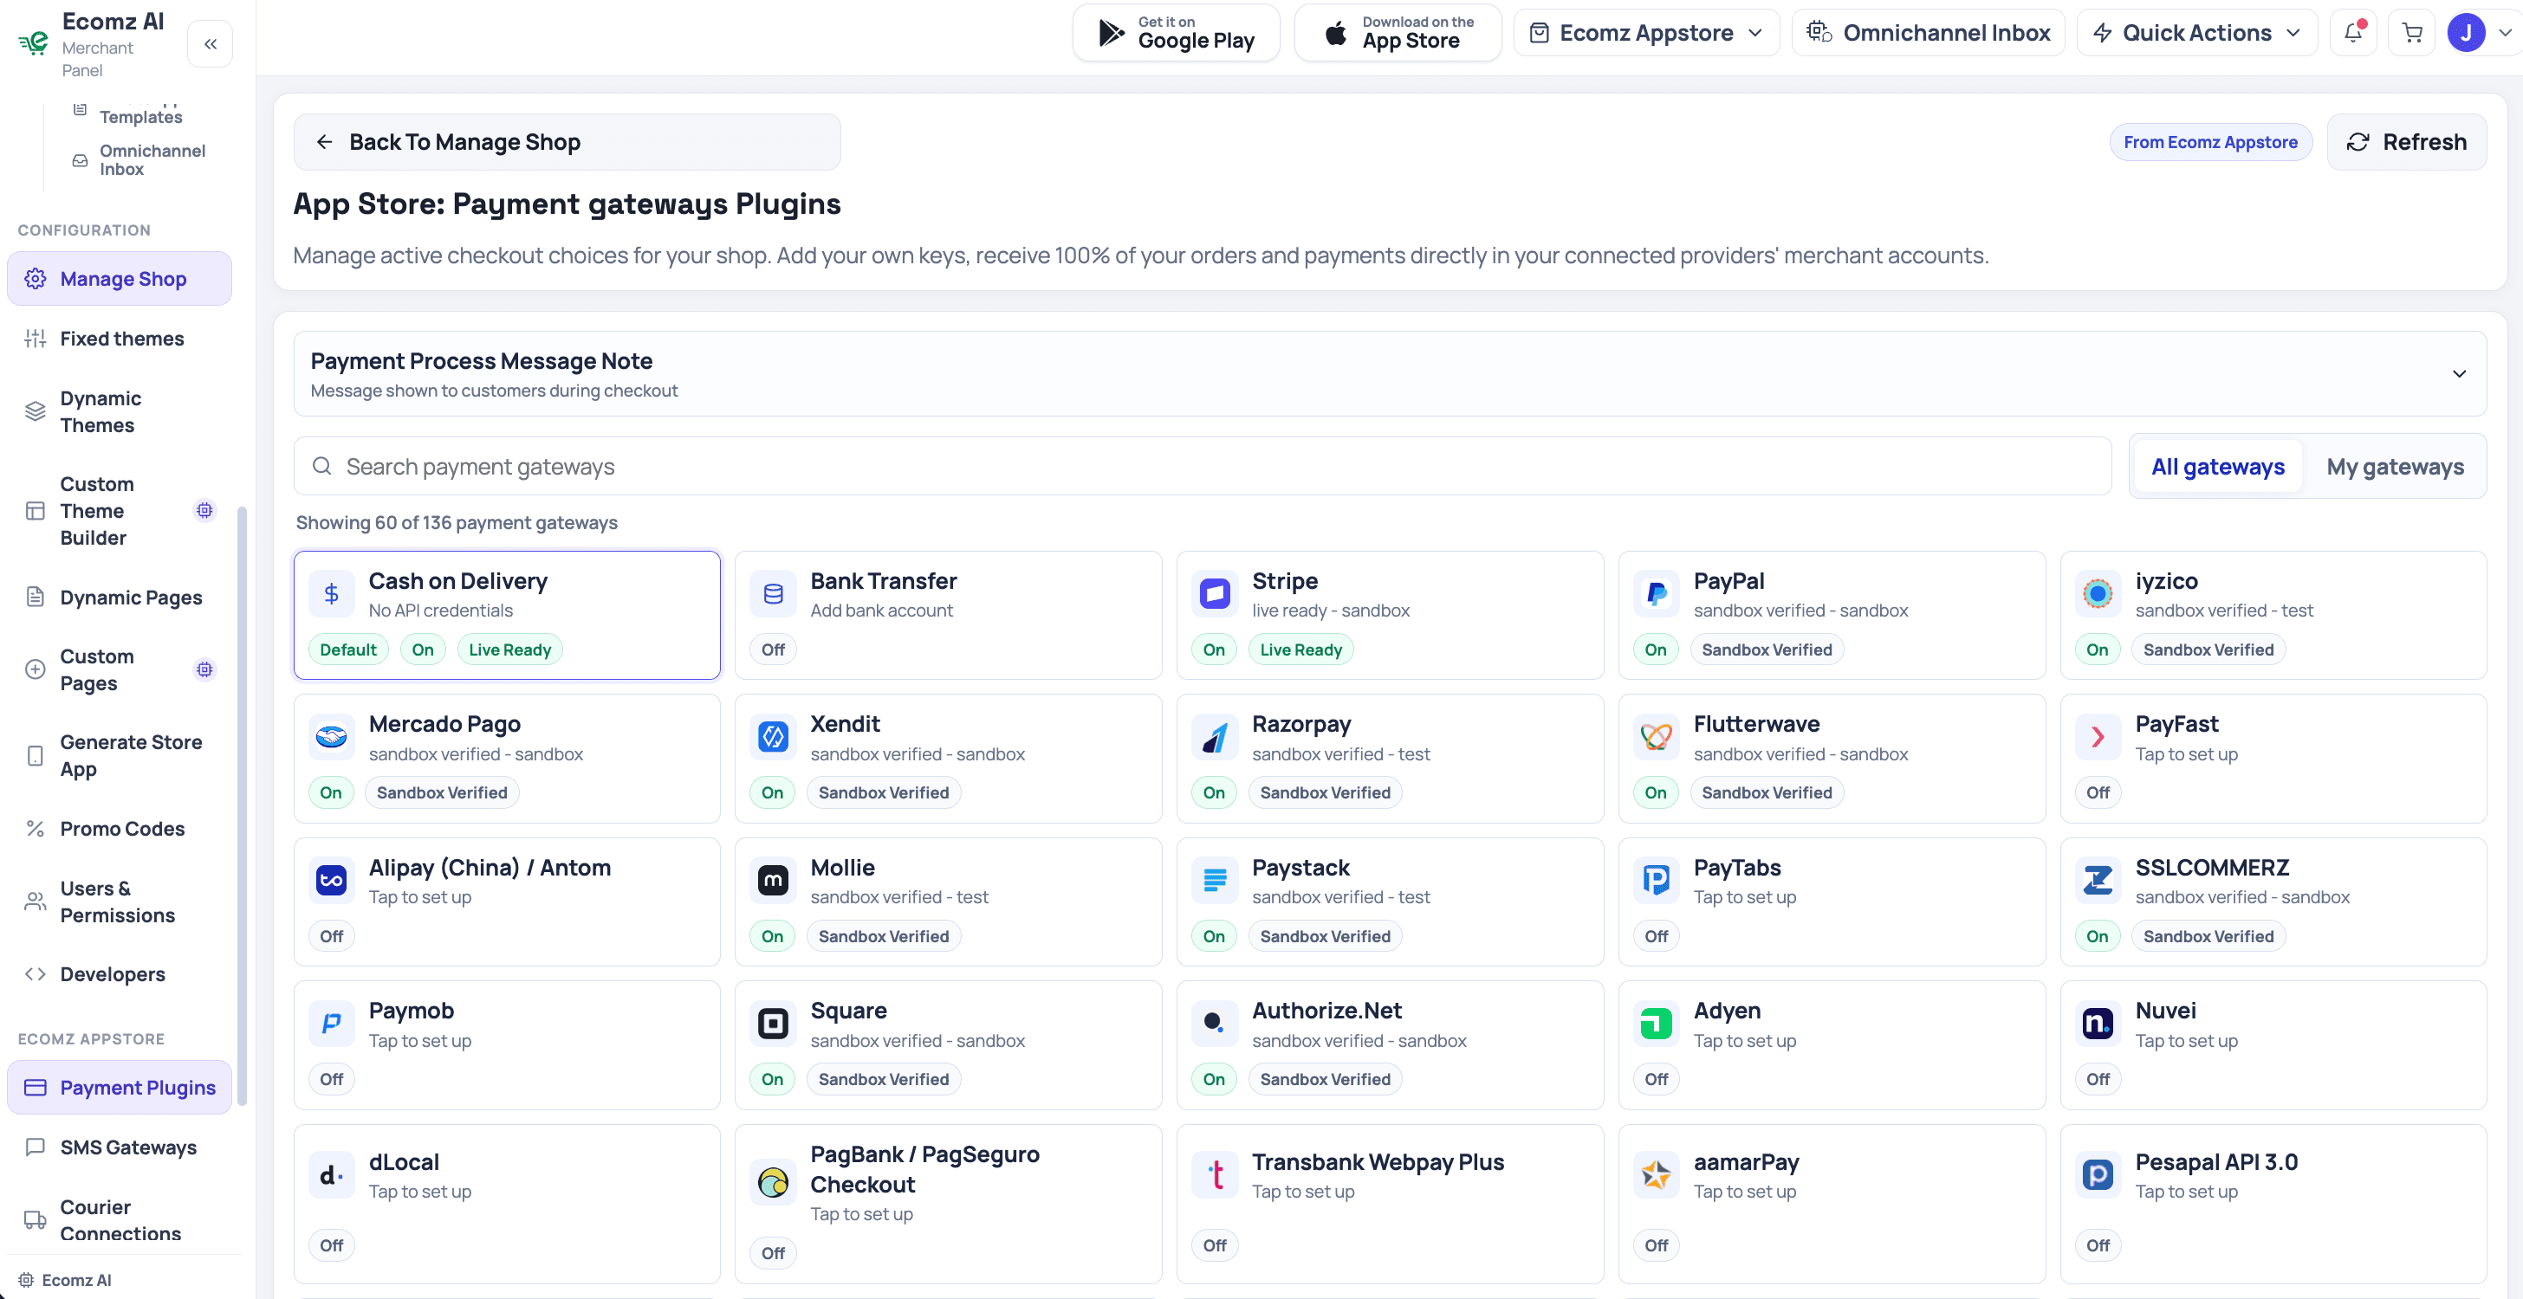Click Back To Manage Shop button
2523x1299 pixels.
pos(568,142)
